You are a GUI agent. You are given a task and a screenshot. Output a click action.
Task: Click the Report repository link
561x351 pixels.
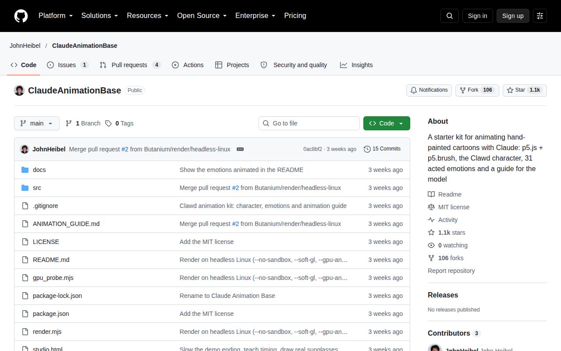[451, 271]
